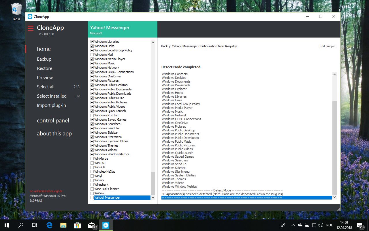This screenshot has width=369, height=231.
Task: Show hidden tray icons chevron
Action: click(x=293, y=225)
